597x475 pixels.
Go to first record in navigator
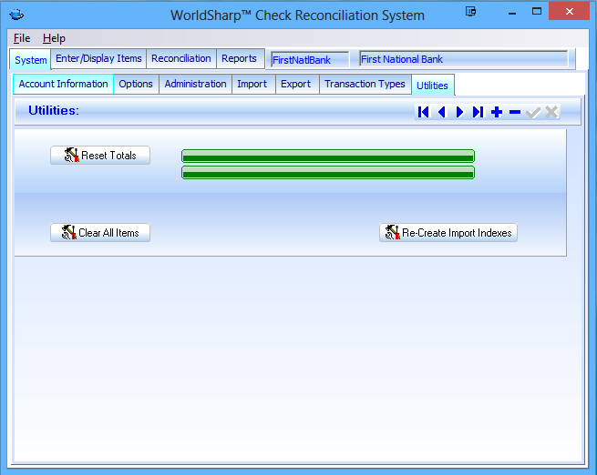coord(423,112)
